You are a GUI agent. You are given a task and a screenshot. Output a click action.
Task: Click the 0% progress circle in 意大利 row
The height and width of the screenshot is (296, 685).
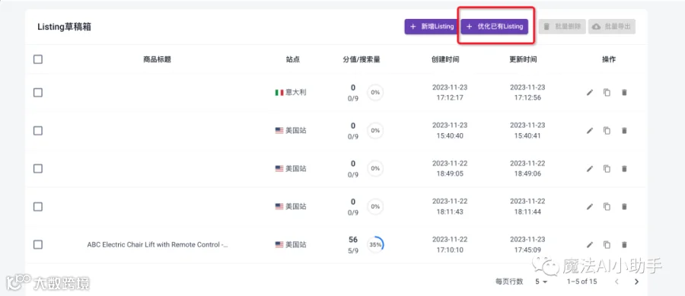point(375,93)
